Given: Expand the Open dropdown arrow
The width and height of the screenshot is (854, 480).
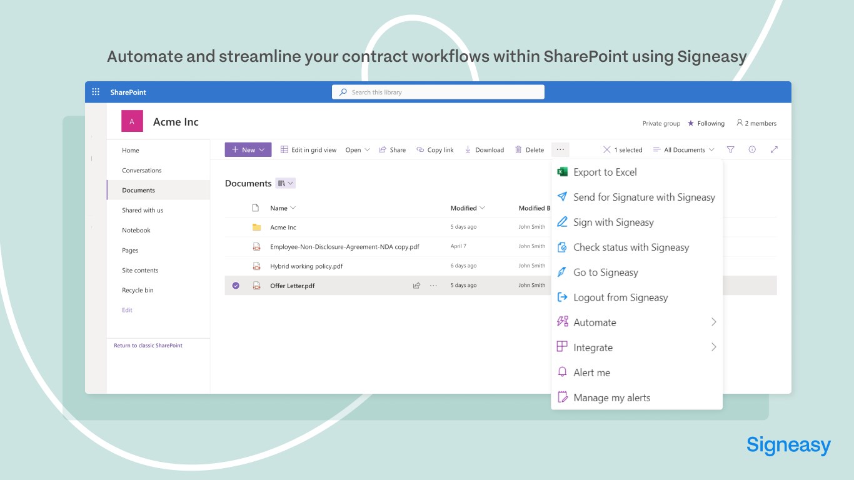Looking at the screenshot, I should point(368,149).
